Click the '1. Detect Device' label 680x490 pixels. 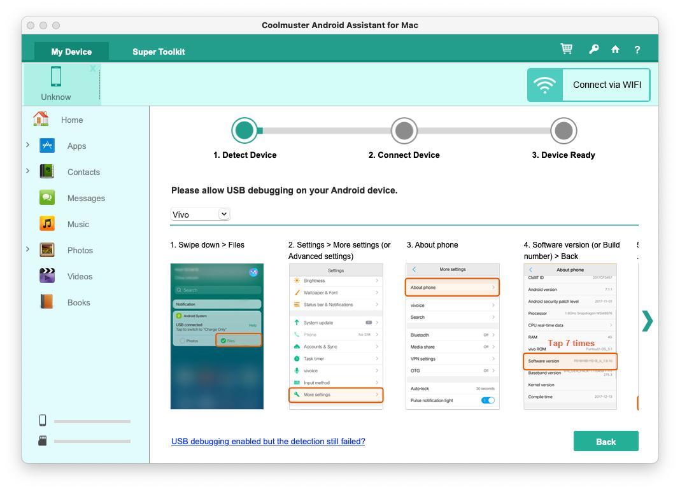pos(245,155)
